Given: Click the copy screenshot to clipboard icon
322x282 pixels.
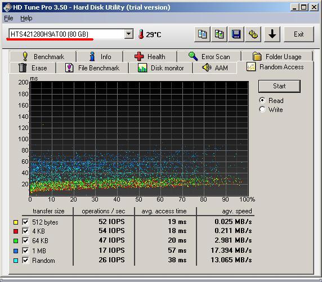Looking at the screenshot, I should pos(219,34).
